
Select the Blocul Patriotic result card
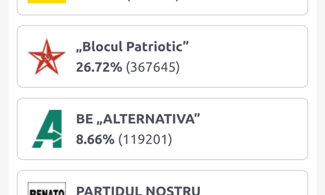click(162, 57)
